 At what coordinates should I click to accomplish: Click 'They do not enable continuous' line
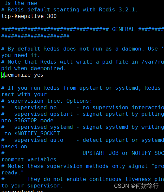click(74, 179)
